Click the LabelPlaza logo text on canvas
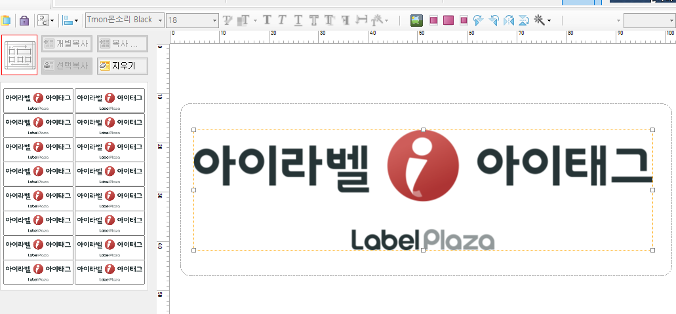The image size is (676, 314). point(423,239)
